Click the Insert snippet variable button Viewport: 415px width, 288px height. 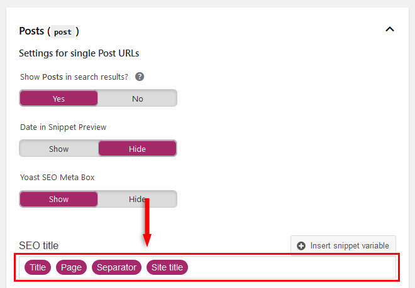[343, 245]
